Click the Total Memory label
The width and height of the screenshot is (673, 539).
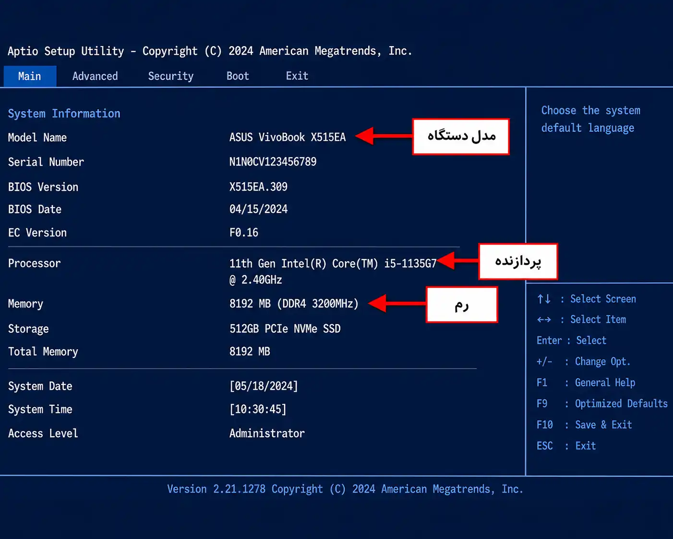coord(43,352)
